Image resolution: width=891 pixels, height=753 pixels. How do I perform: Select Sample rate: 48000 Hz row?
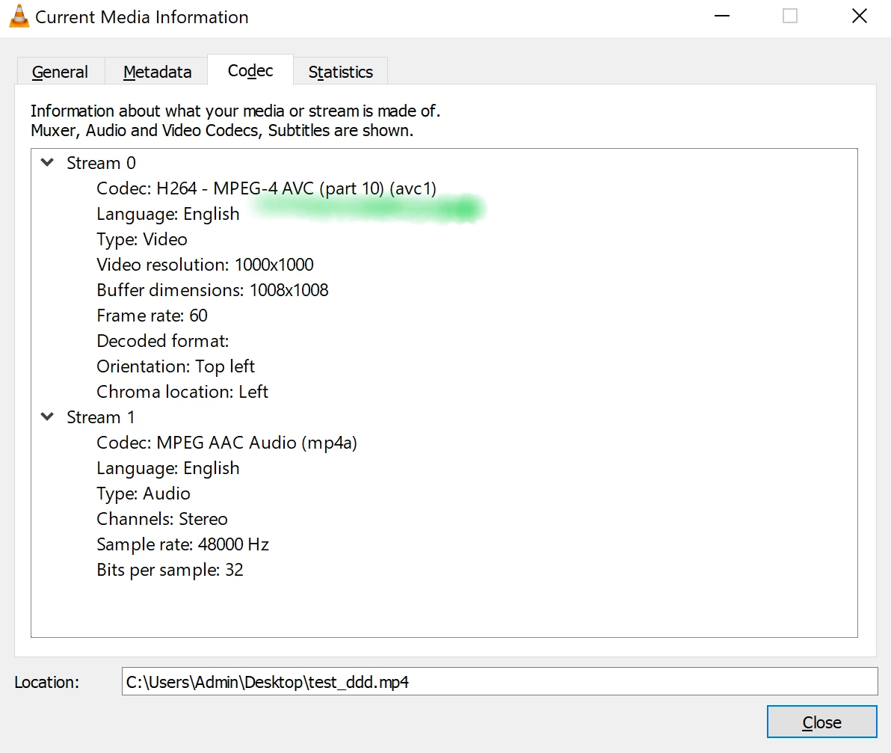pyautogui.click(x=182, y=544)
